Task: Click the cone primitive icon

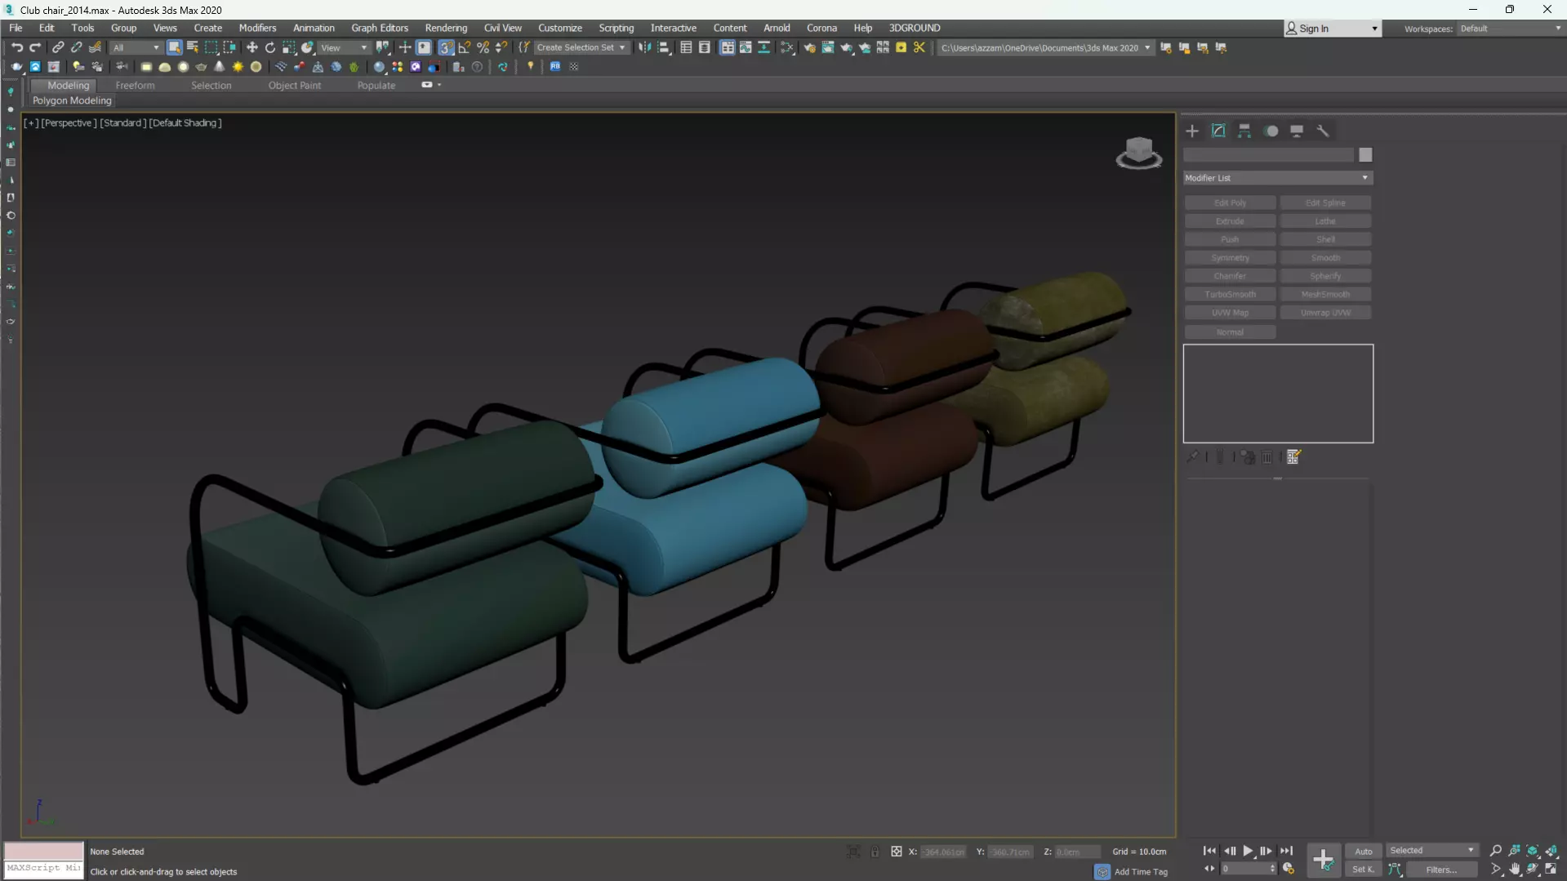Action: (220, 67)
